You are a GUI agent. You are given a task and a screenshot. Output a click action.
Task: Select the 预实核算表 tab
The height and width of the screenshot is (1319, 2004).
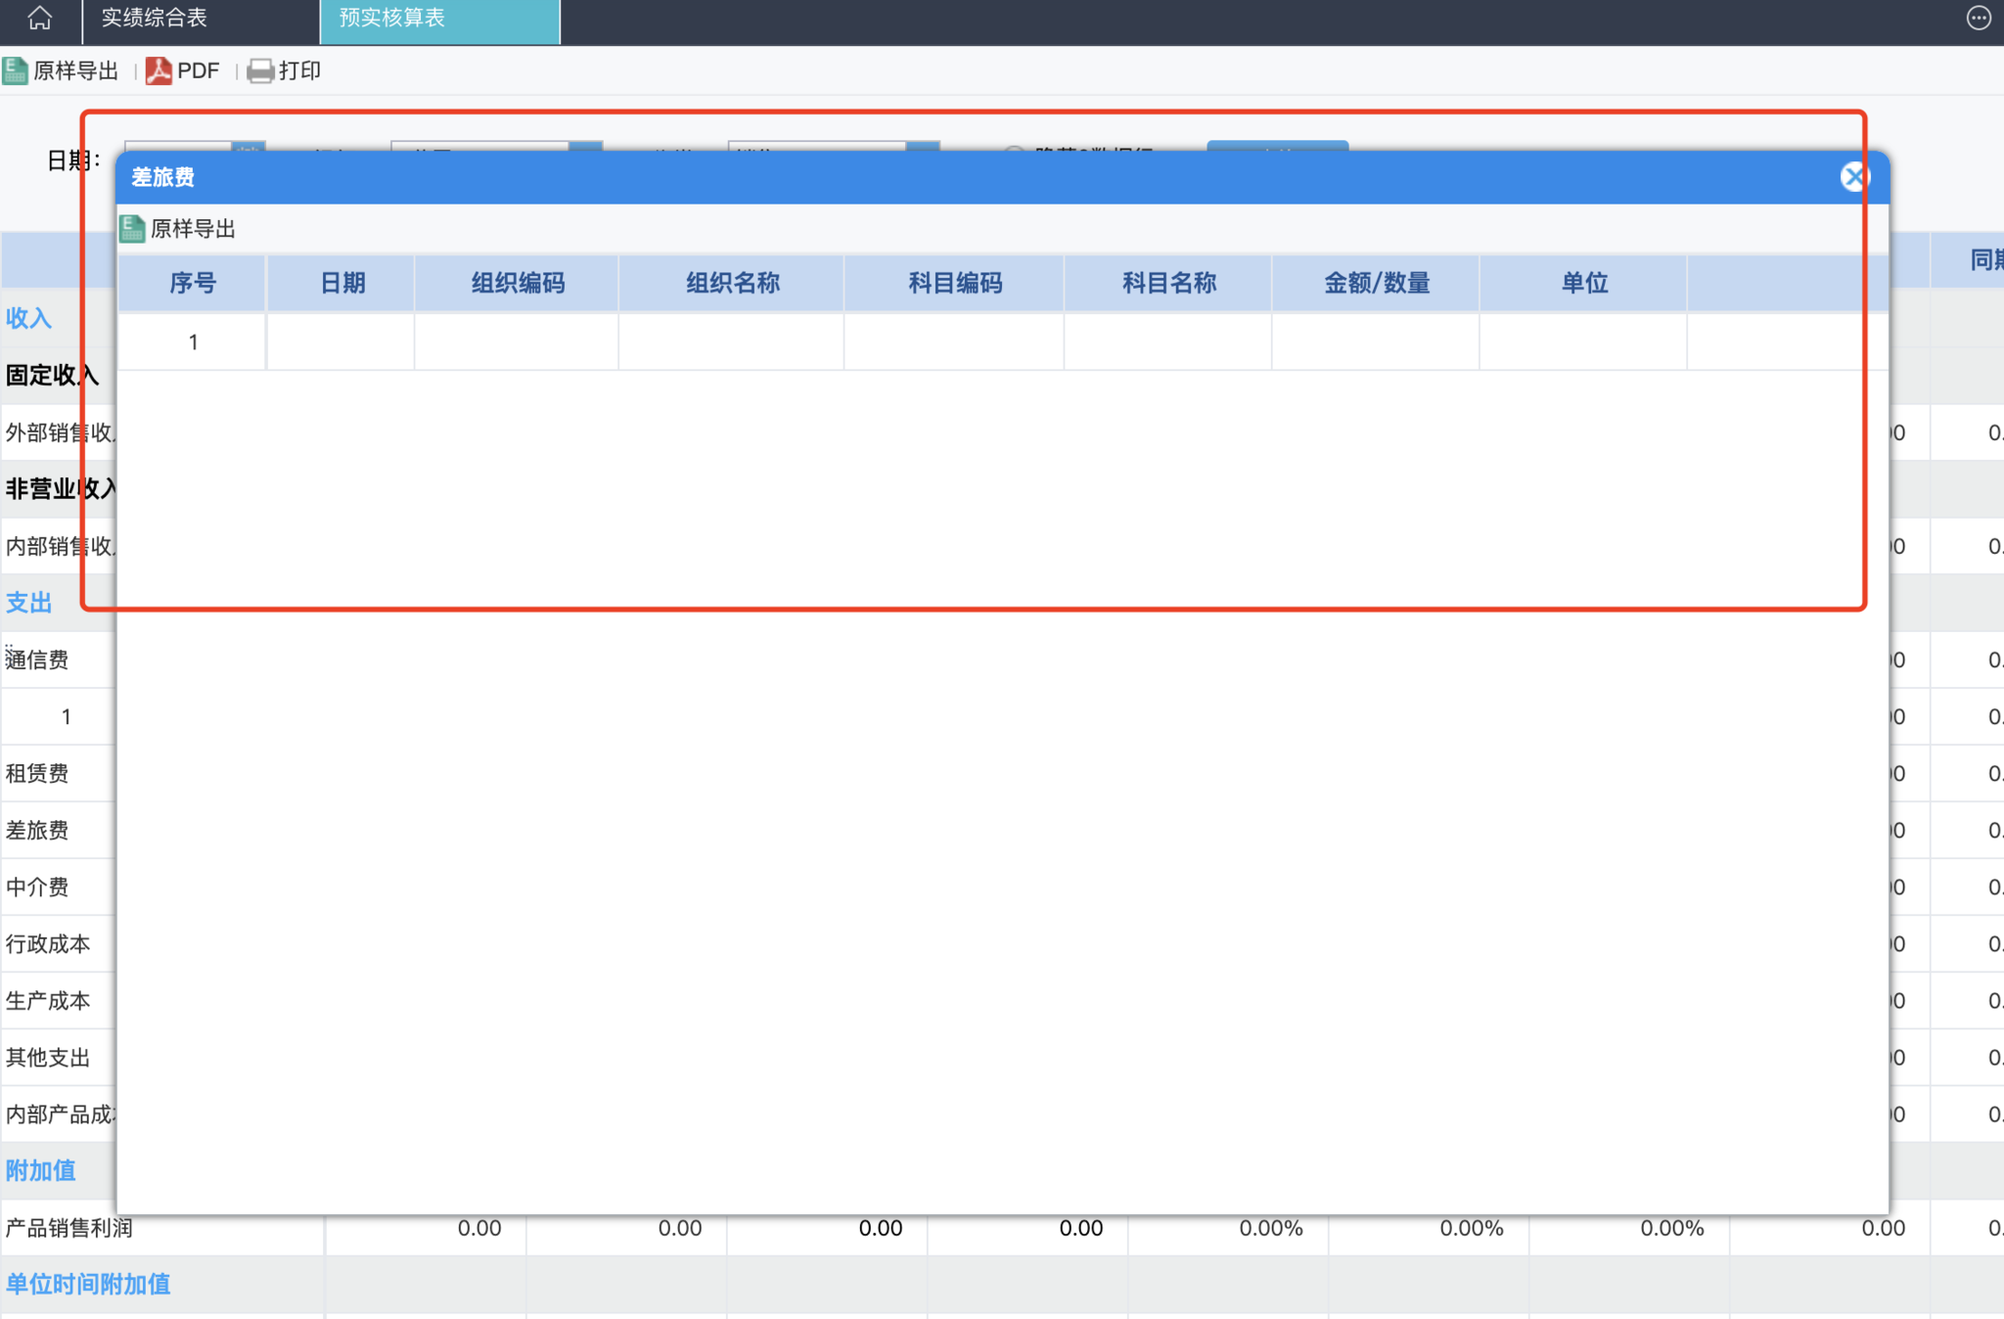click(392, 19)
